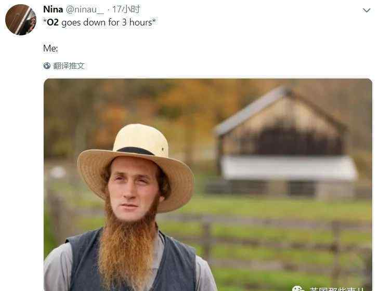This screenshot has height=291, width=378.
Task: Click 翻译推文 to translate the tweet
Action: 69,65
